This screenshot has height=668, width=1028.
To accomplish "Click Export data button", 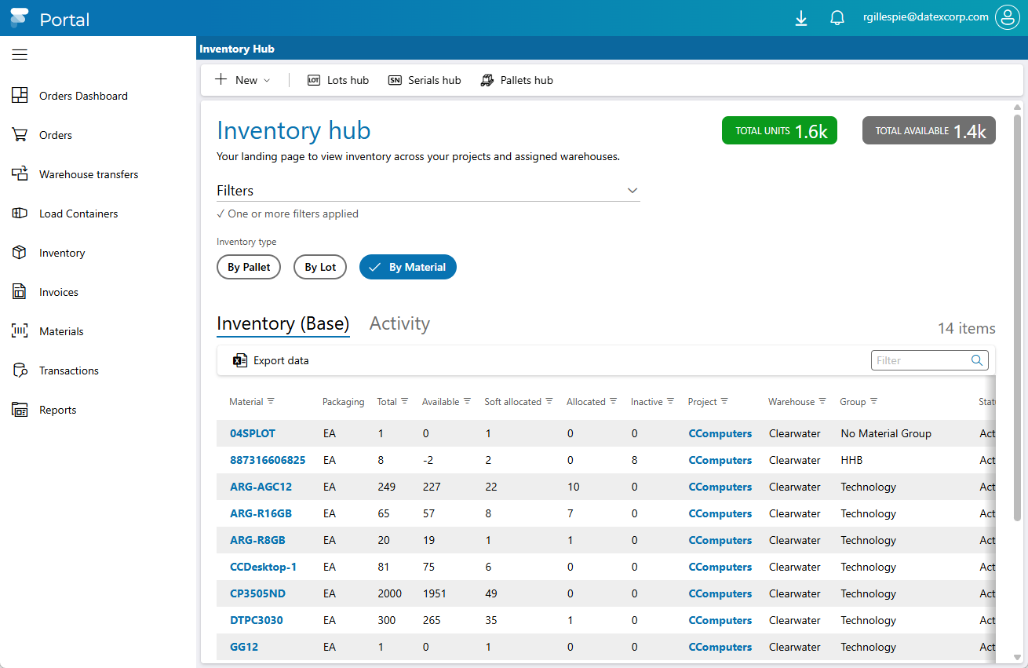I will 272,360.
